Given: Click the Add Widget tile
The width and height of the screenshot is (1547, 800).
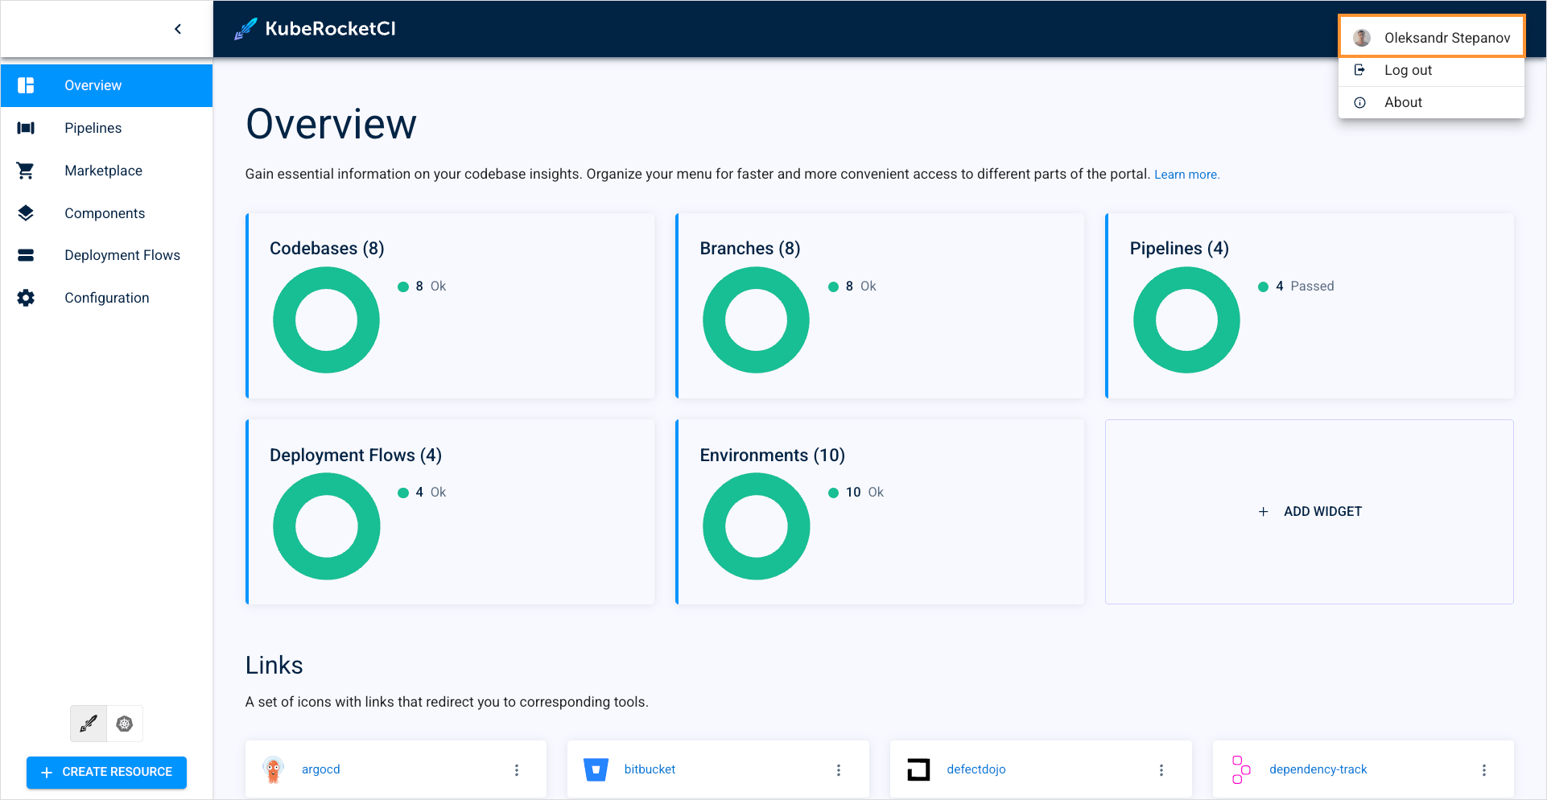Looking at the screenshot, I should click(x=1310, y=512).
